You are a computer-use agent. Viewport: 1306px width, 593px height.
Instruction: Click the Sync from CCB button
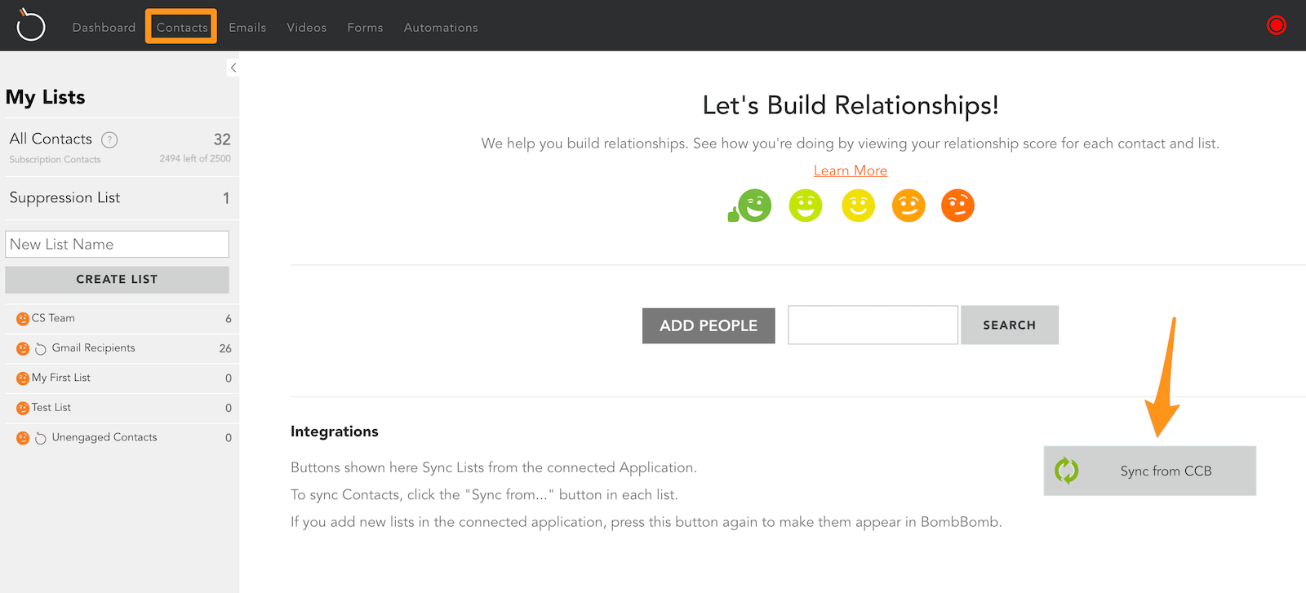point(1149,471)
